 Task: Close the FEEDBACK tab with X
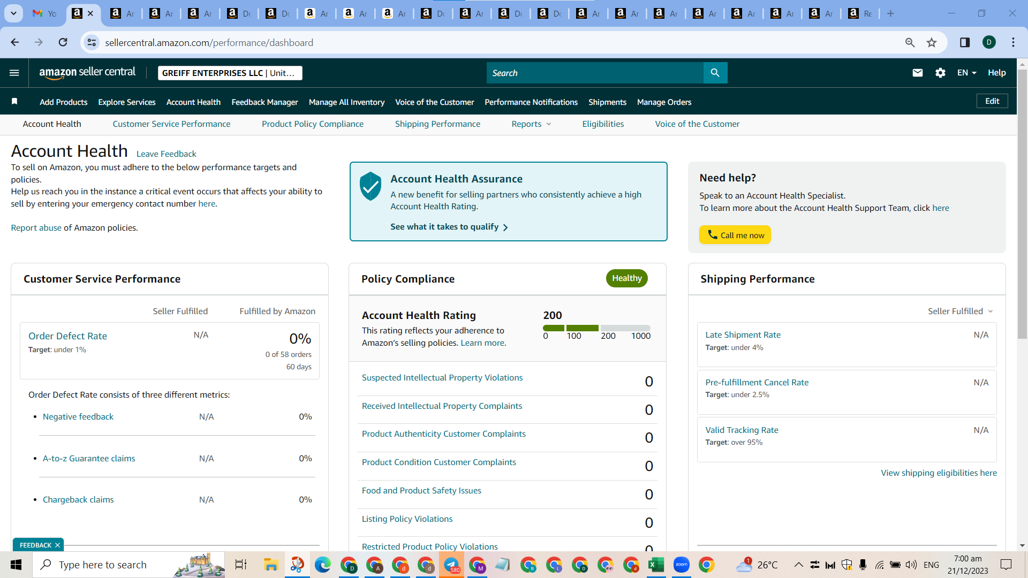[57, 545]
